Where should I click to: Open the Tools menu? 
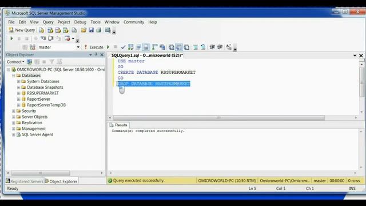pyautogui.click(x=96, y=22)
